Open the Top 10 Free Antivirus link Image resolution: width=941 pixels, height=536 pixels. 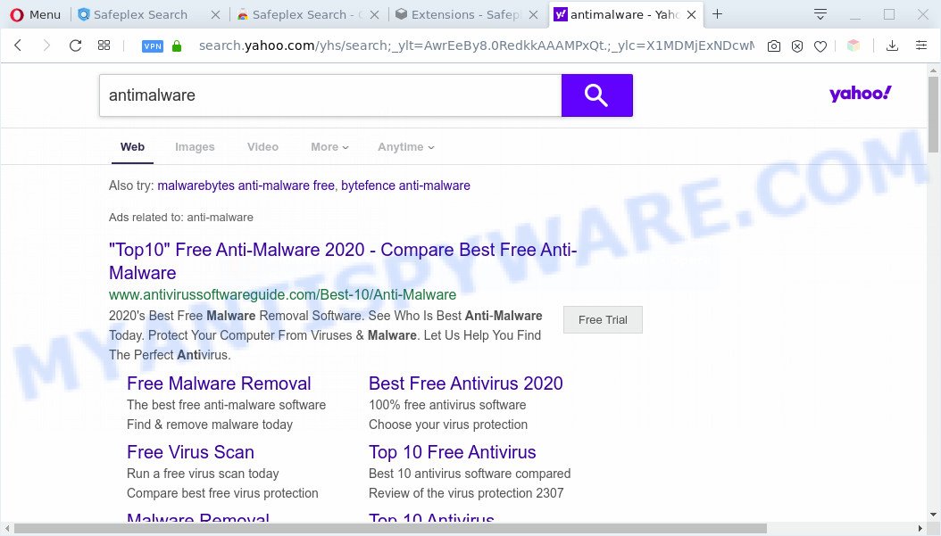[x=453, y=453]
